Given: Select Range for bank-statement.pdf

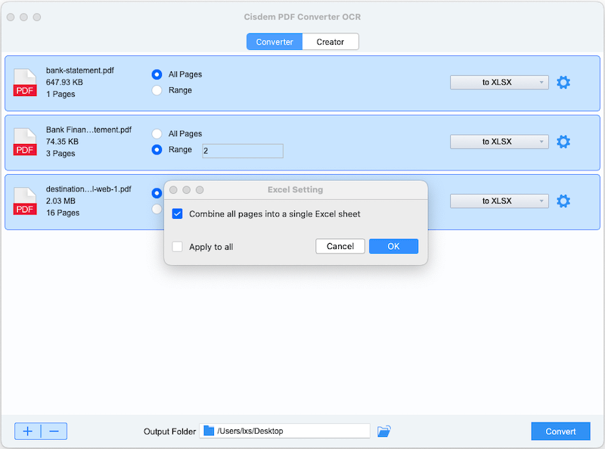Looking at the screenshot, I should click(x=157, y=90).
